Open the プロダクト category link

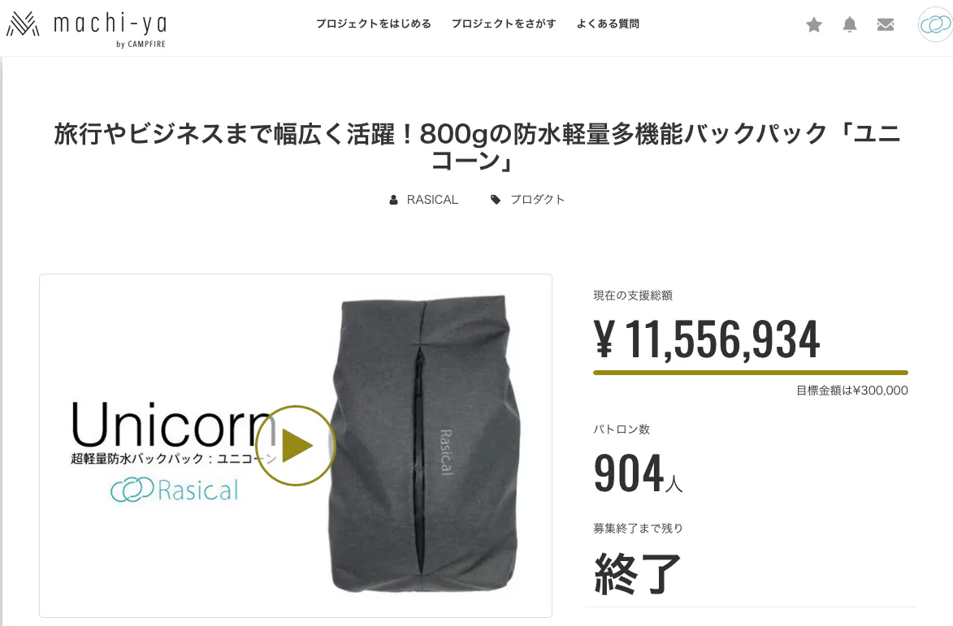point(537,200)
